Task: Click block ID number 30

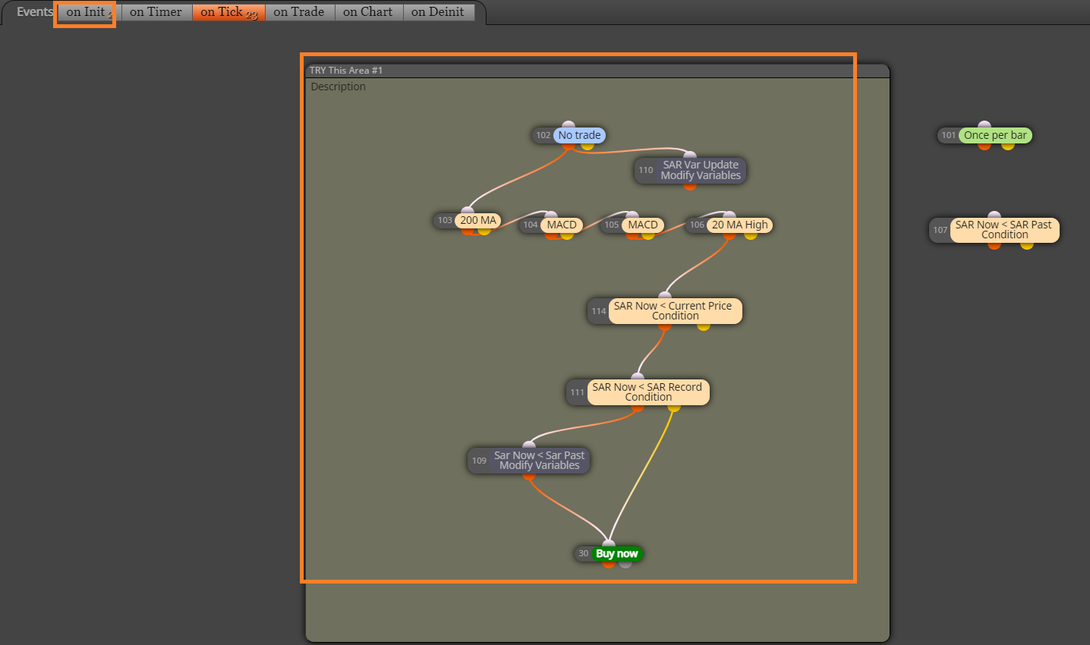Action: click(584, 553)
